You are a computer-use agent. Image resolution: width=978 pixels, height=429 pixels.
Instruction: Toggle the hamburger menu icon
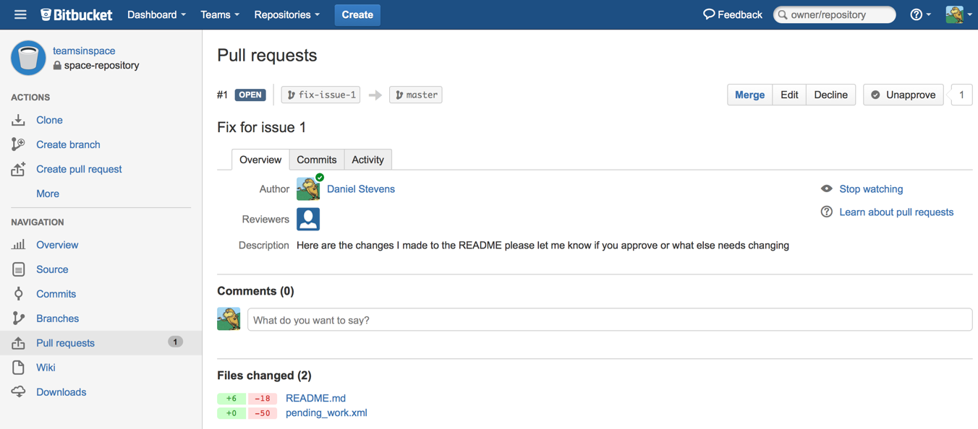(x=20, y=14)
